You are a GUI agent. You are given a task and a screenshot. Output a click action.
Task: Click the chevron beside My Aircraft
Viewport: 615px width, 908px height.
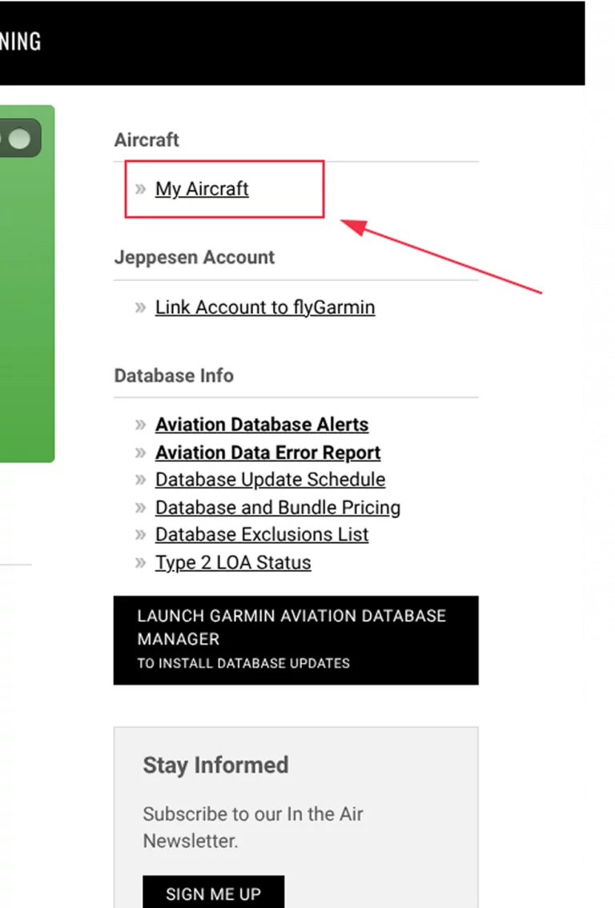tap(140, 189)
